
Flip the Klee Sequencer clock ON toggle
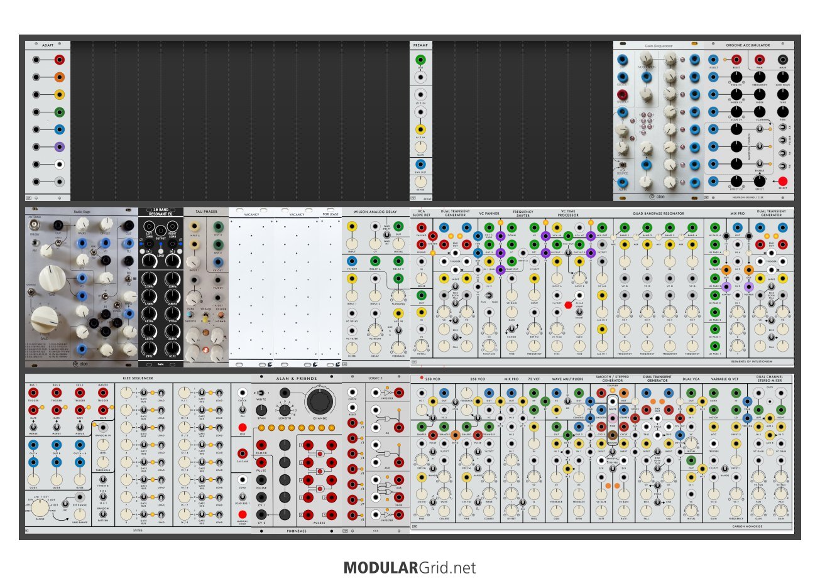click(243, 410)
